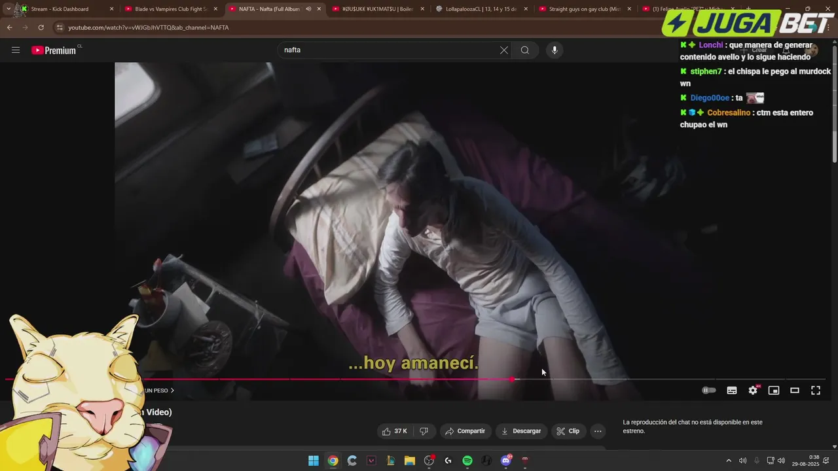Open more actions three-dot menu
The width and height of the screenshot is (838, 471).
pos(598,431)
